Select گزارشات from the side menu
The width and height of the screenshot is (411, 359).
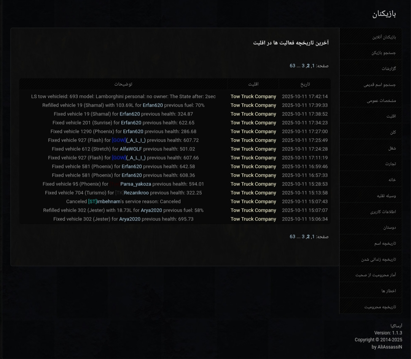click(389, 69)
